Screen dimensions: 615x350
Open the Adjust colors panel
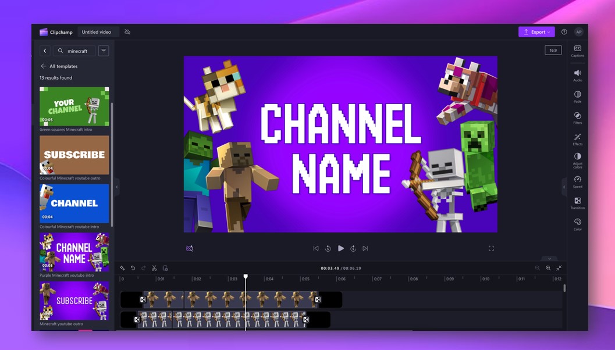coord(577,160)
